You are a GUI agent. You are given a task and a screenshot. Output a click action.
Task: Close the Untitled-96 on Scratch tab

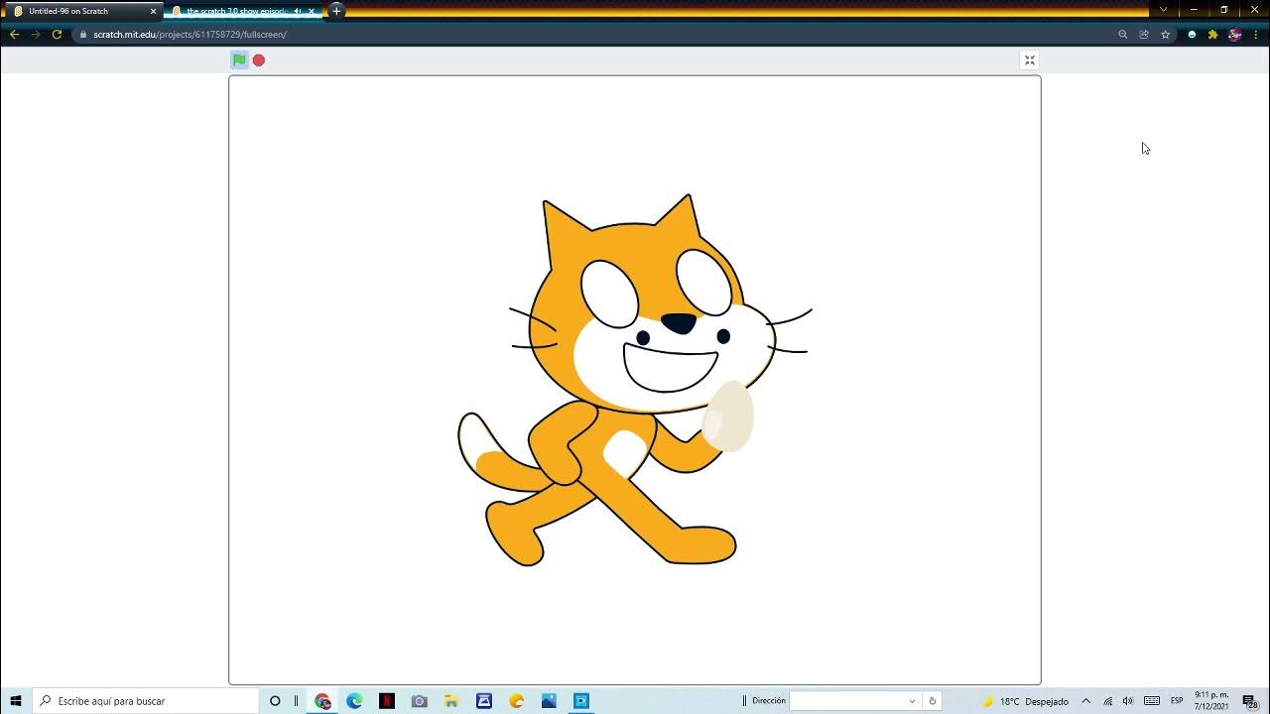pos(153,11)
